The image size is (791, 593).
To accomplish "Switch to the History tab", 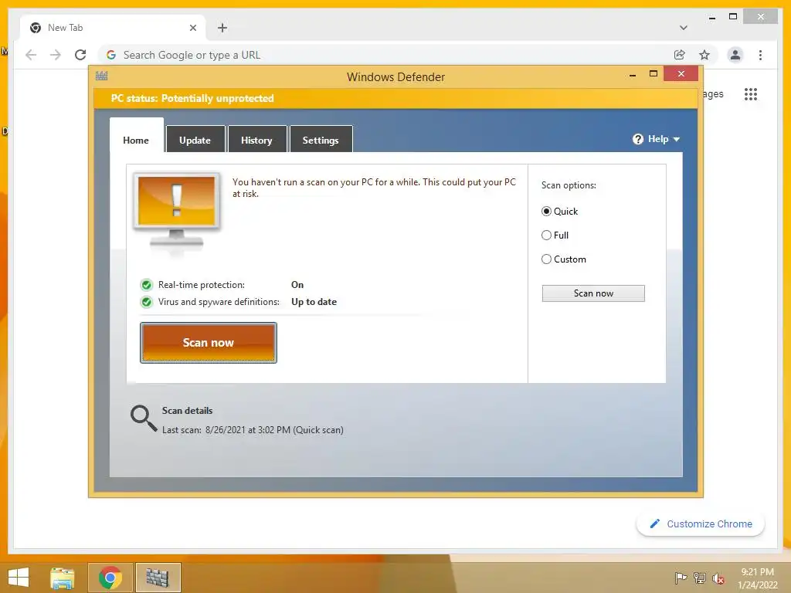I will 256,140.
